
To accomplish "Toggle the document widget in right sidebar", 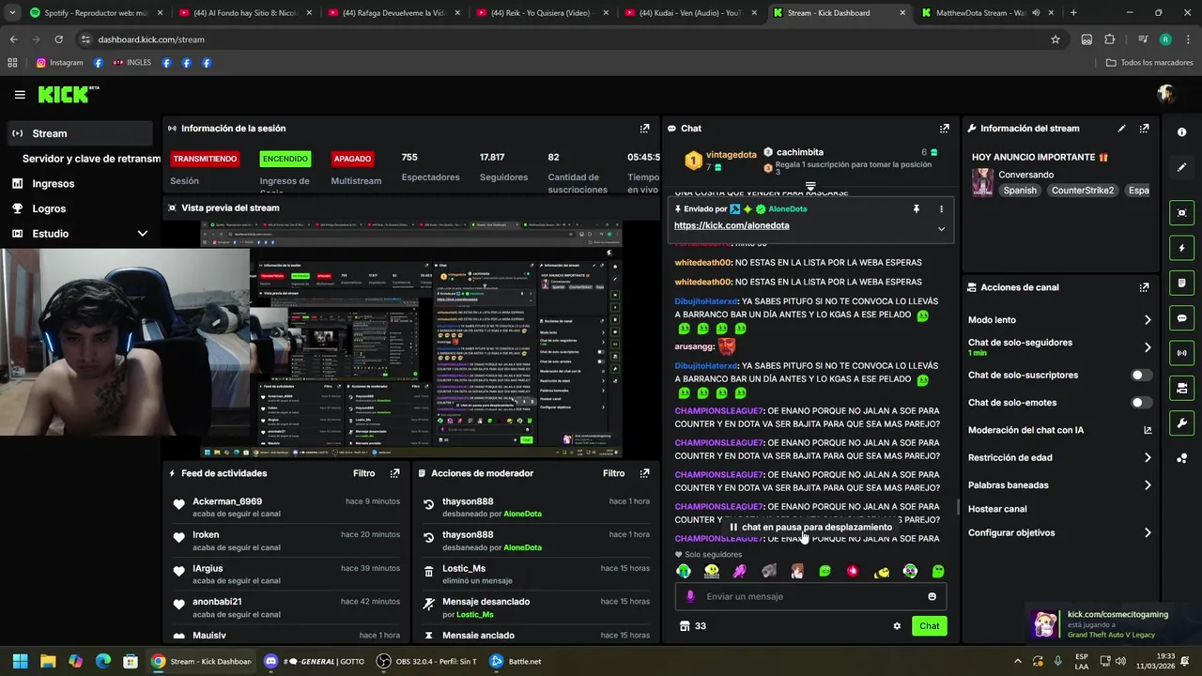I will pos(1181,283).
